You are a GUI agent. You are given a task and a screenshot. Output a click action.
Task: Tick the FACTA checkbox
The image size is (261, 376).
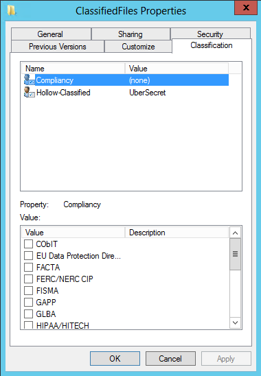point(28,268)
